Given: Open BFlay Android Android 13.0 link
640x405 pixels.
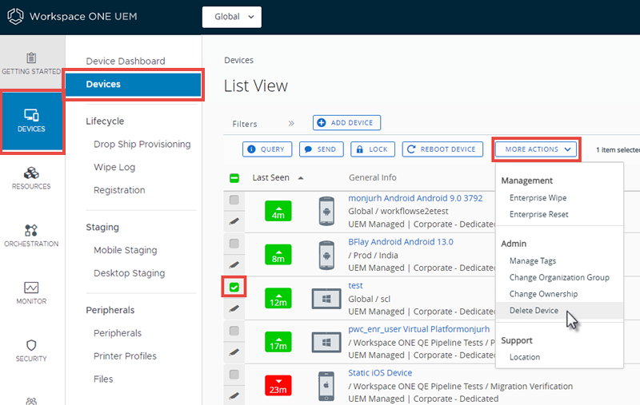Looking at the screenshot, I should coord(401,241).
